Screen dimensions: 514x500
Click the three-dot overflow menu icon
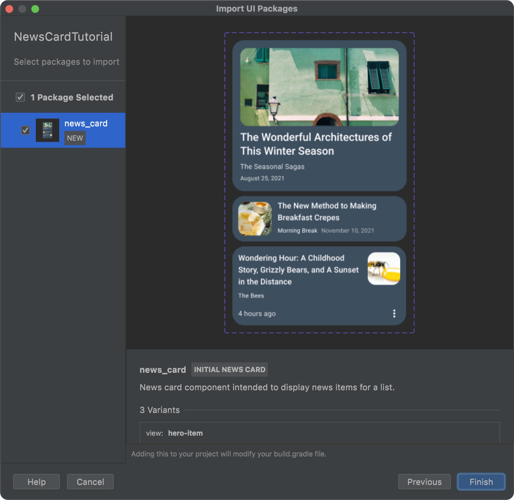394,314
